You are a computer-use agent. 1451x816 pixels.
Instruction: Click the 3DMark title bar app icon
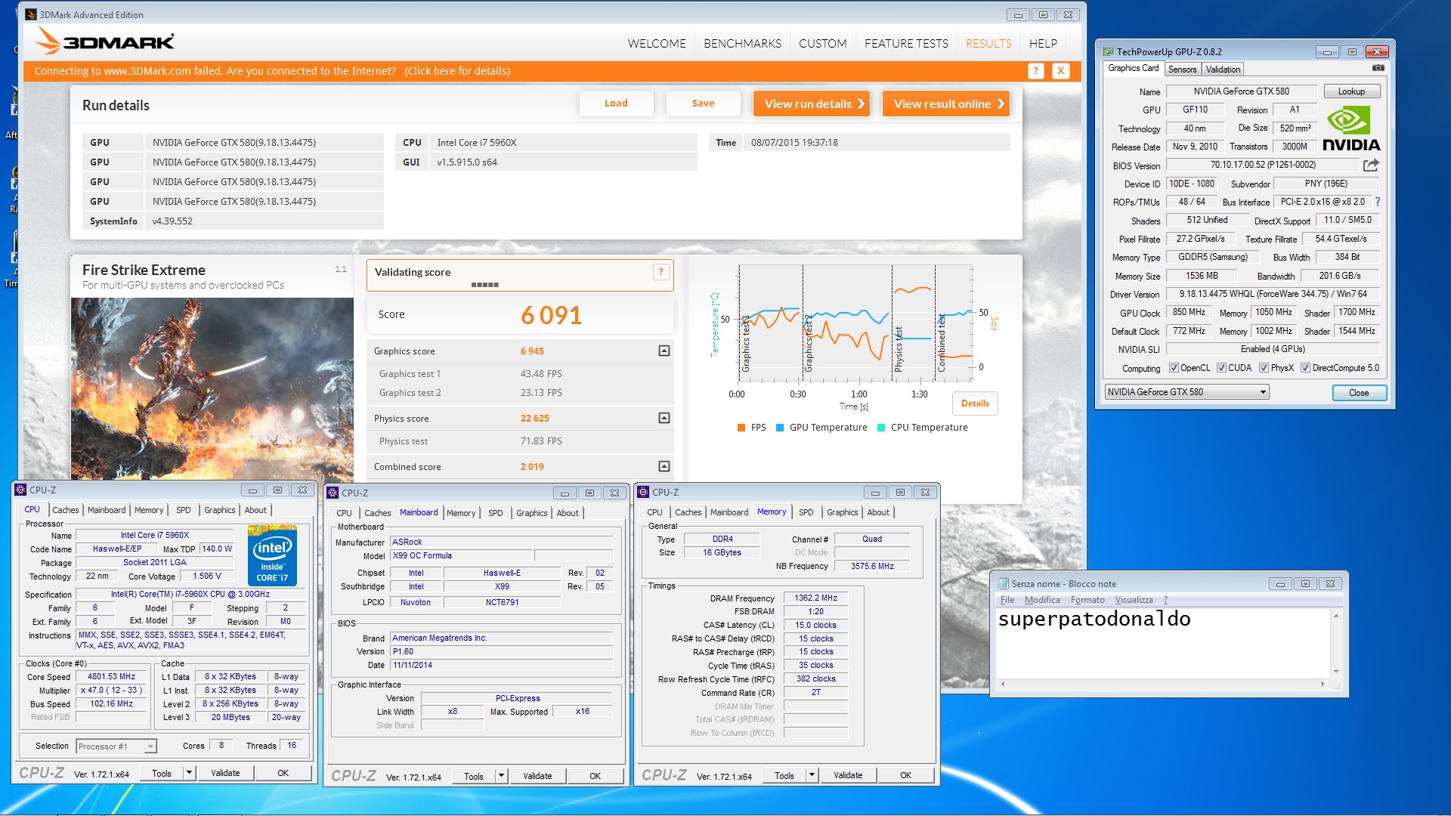coord(31,14)
